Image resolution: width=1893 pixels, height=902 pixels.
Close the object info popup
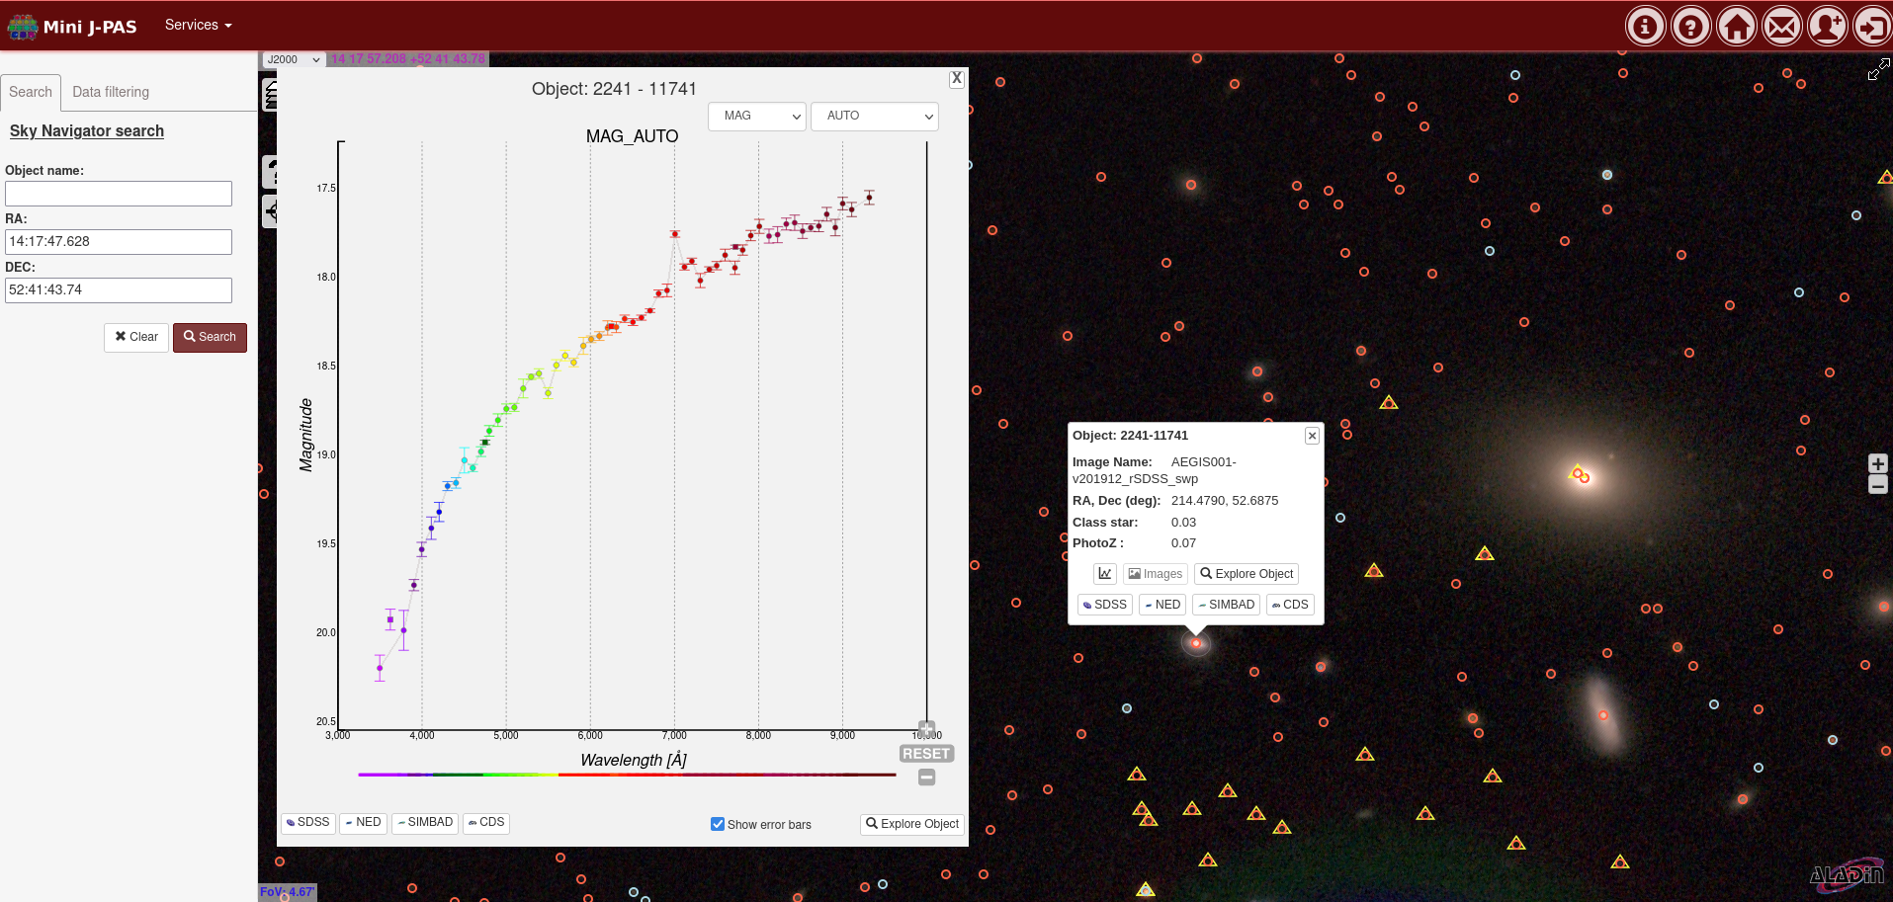pyautogui.click(x=1312, y=436)
